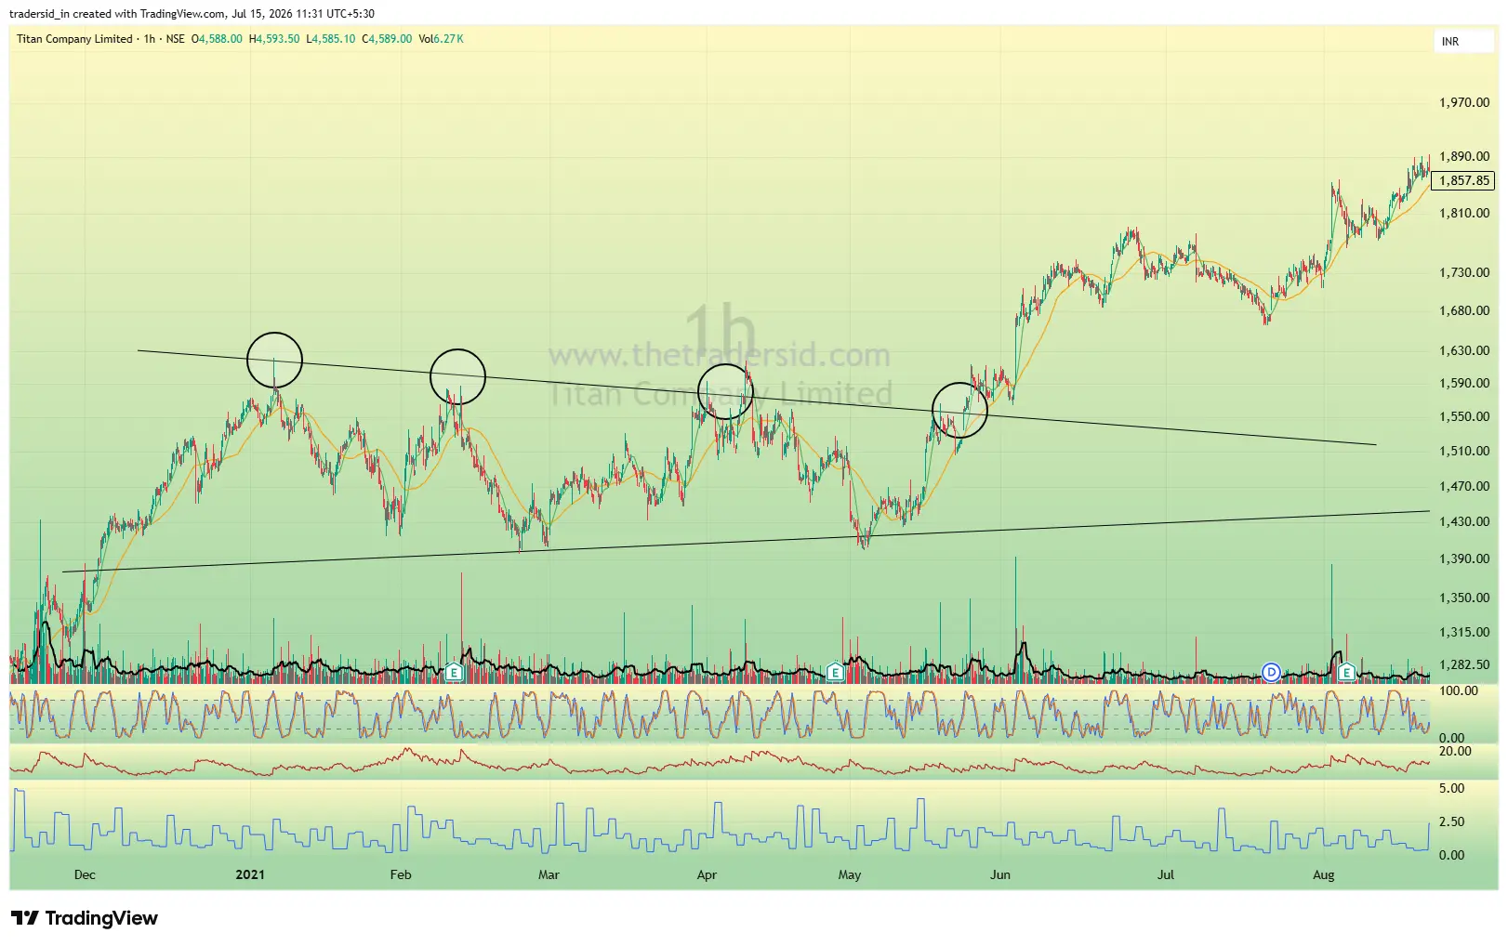Click the 1,810.00 price axis label
1508x946 pixels.
pyautogui.click(x=1464, y=213)
